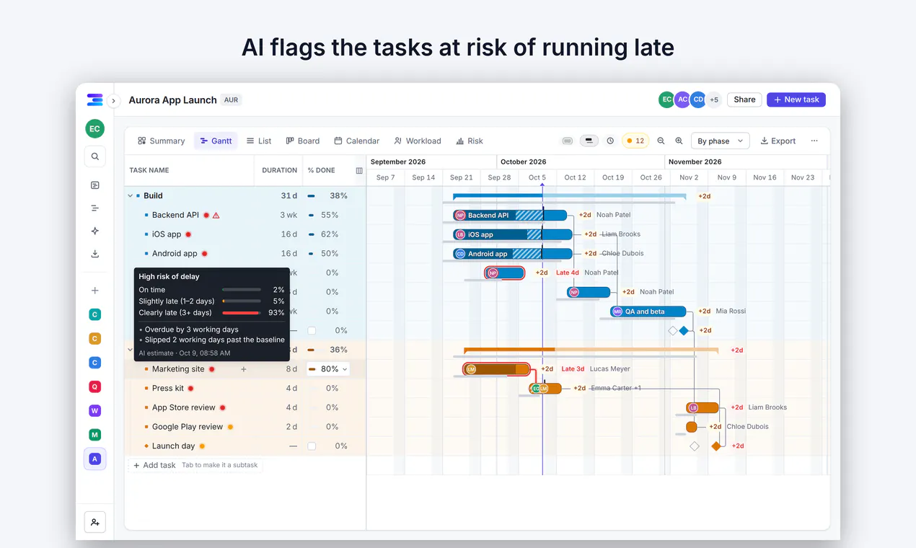The width and height of the screenshot is (916, 548).
Task: Click the download icon in left sidebar
Action: tap(95, 254)
